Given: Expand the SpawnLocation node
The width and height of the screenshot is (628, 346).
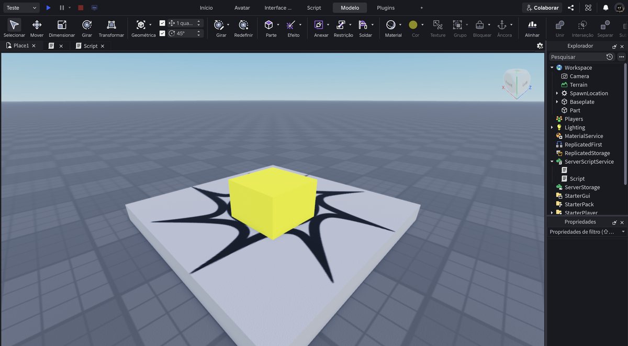Looking at the screenshot, I should (557, 93).
